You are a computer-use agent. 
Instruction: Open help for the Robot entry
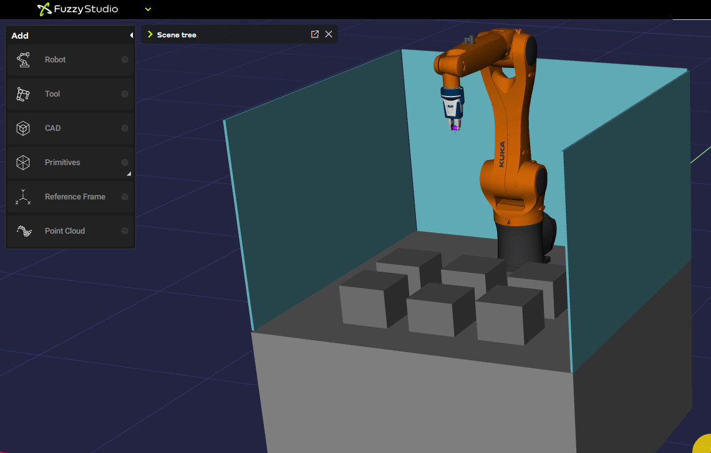(x=125, y=60)
